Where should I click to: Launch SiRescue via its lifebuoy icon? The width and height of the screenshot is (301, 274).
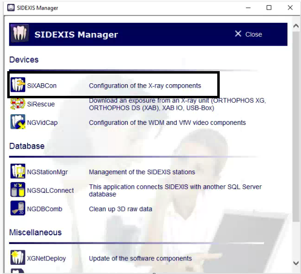(17, 104)
